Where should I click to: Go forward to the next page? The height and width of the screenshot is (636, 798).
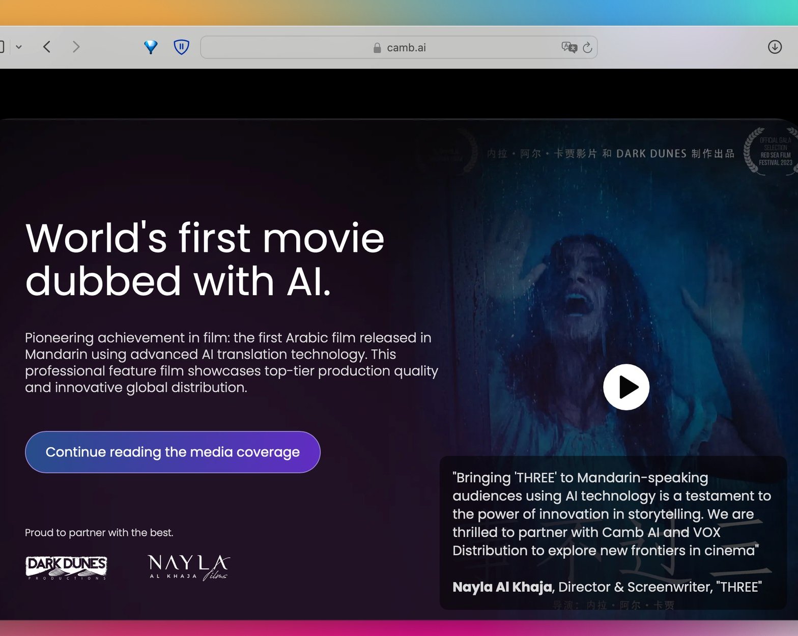(x=76, y=47)
